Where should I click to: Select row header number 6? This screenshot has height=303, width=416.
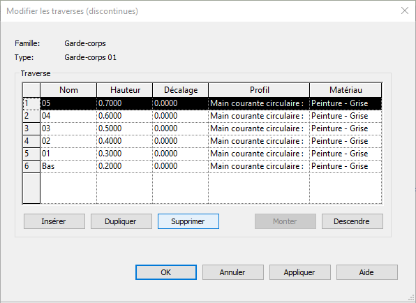click(31, 166)
